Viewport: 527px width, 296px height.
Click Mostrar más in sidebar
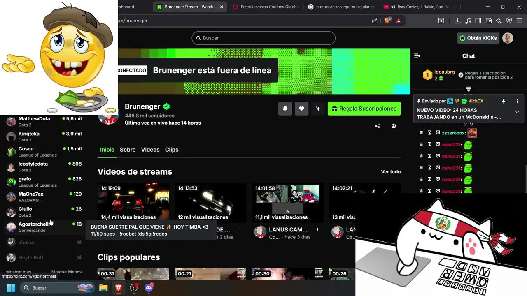(x=19, y=272)
